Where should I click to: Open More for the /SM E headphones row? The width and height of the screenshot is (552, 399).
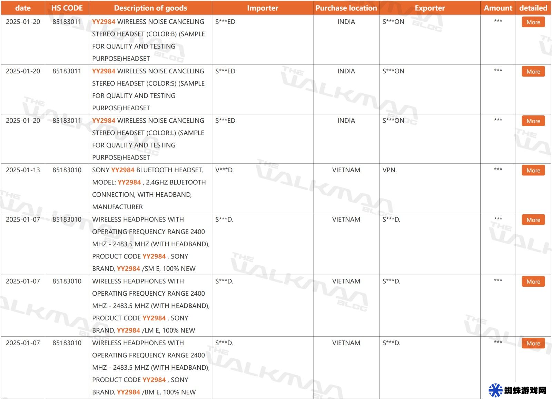coord(533,220)
